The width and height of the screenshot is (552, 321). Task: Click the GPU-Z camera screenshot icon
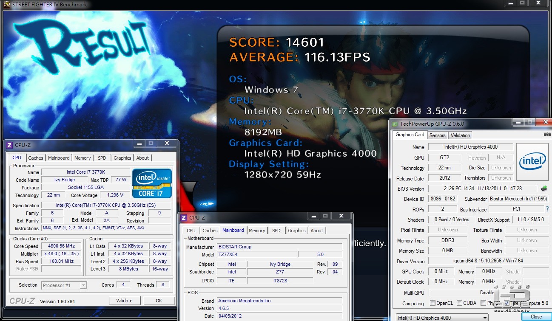click(547, 135)
